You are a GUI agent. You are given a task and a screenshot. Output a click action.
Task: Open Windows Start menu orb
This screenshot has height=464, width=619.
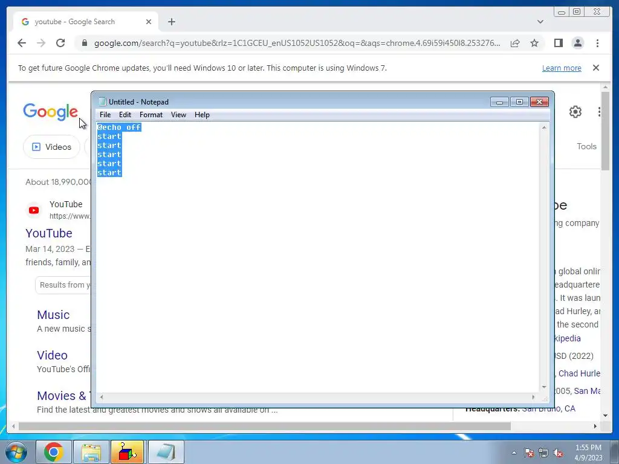click(x=16, y=452)
